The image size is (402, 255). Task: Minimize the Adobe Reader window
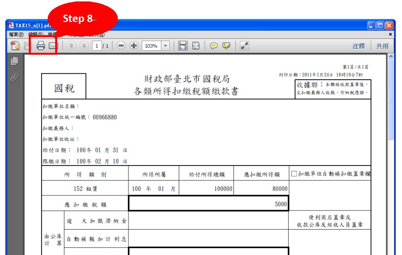point(372,25)
